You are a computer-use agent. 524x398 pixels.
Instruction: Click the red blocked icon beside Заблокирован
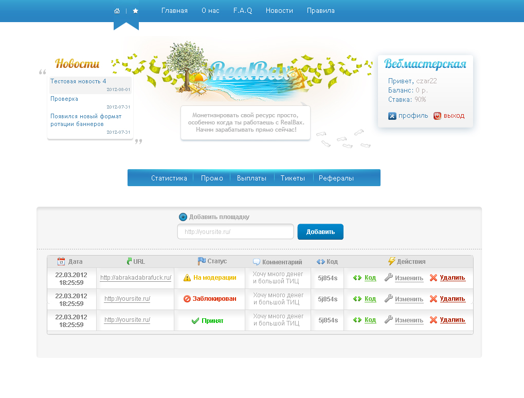[x=187, y=299]
